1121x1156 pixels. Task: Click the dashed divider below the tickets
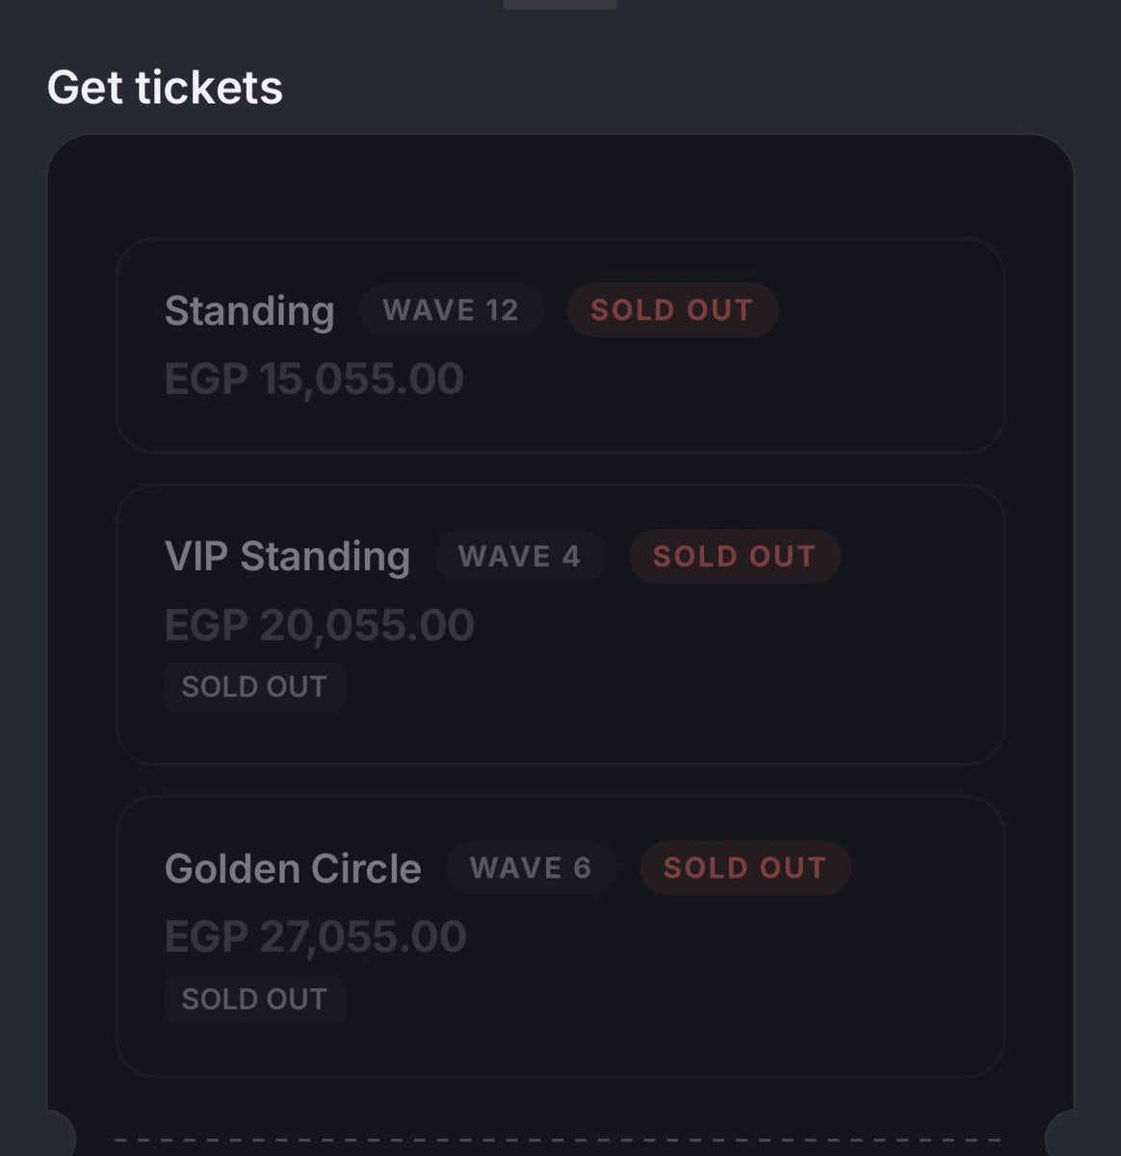[x=560, y=1140]
